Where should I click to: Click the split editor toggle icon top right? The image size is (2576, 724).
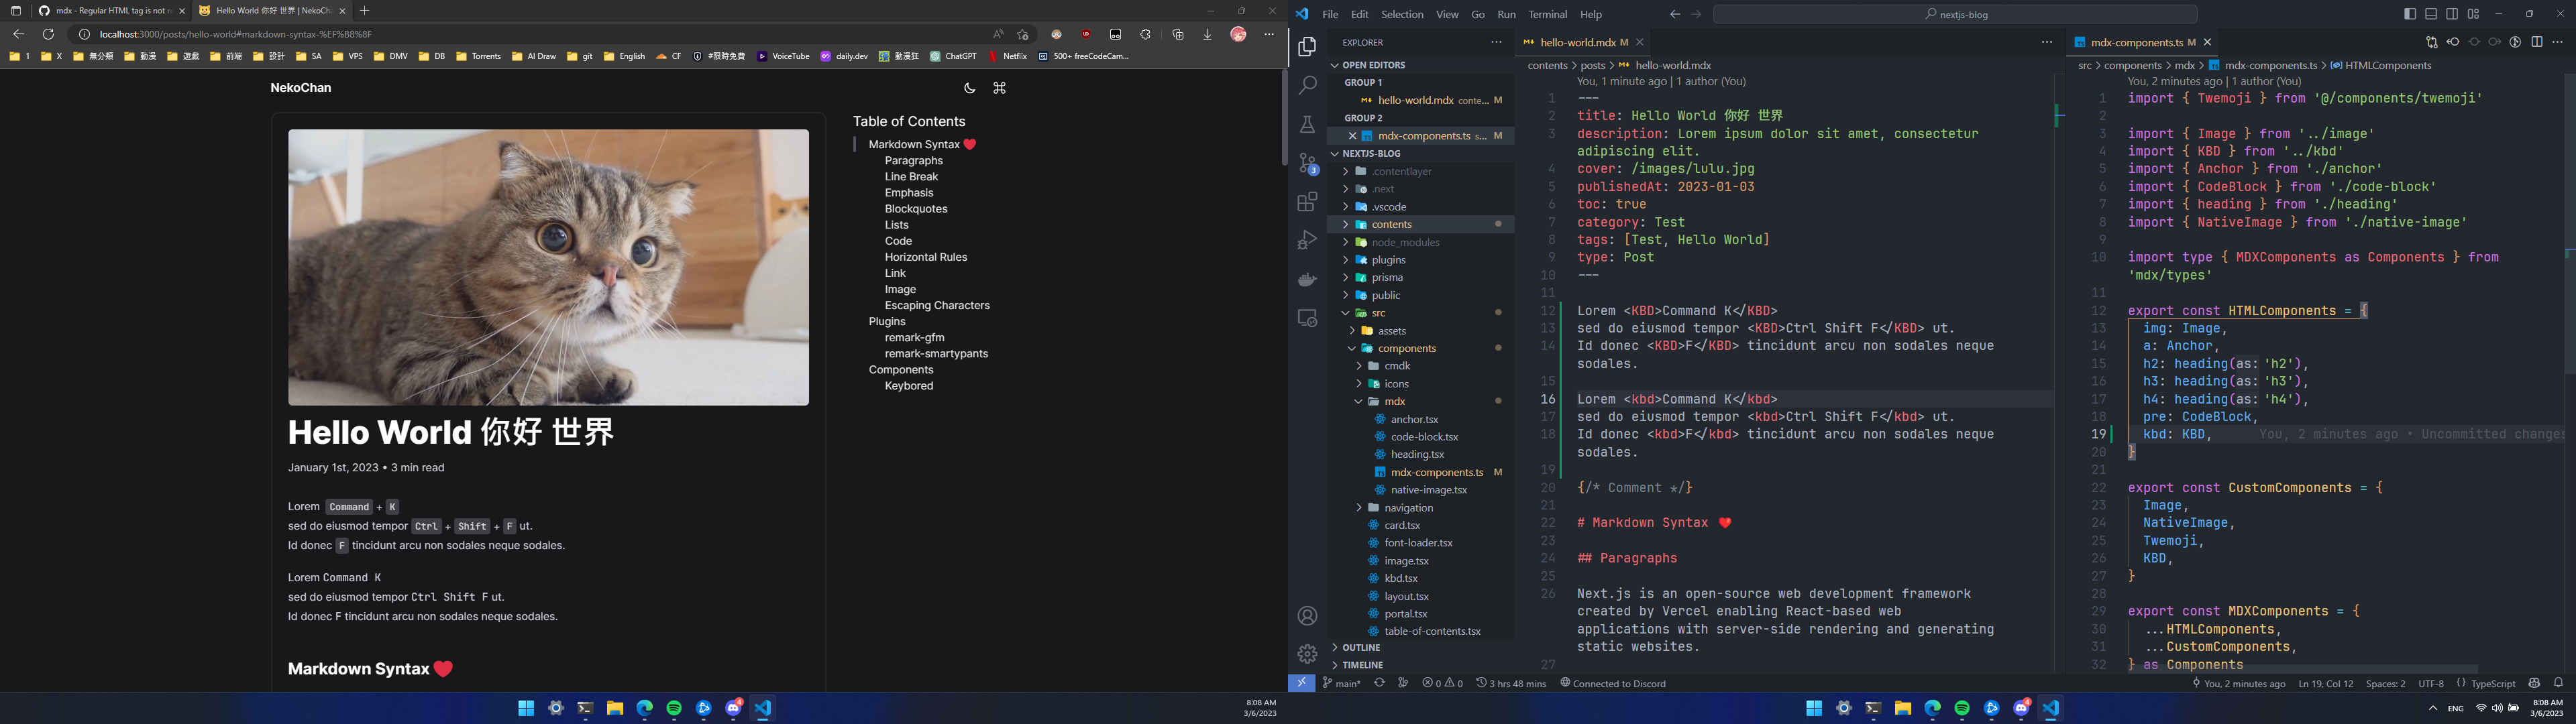click(x=2537, y=42)
